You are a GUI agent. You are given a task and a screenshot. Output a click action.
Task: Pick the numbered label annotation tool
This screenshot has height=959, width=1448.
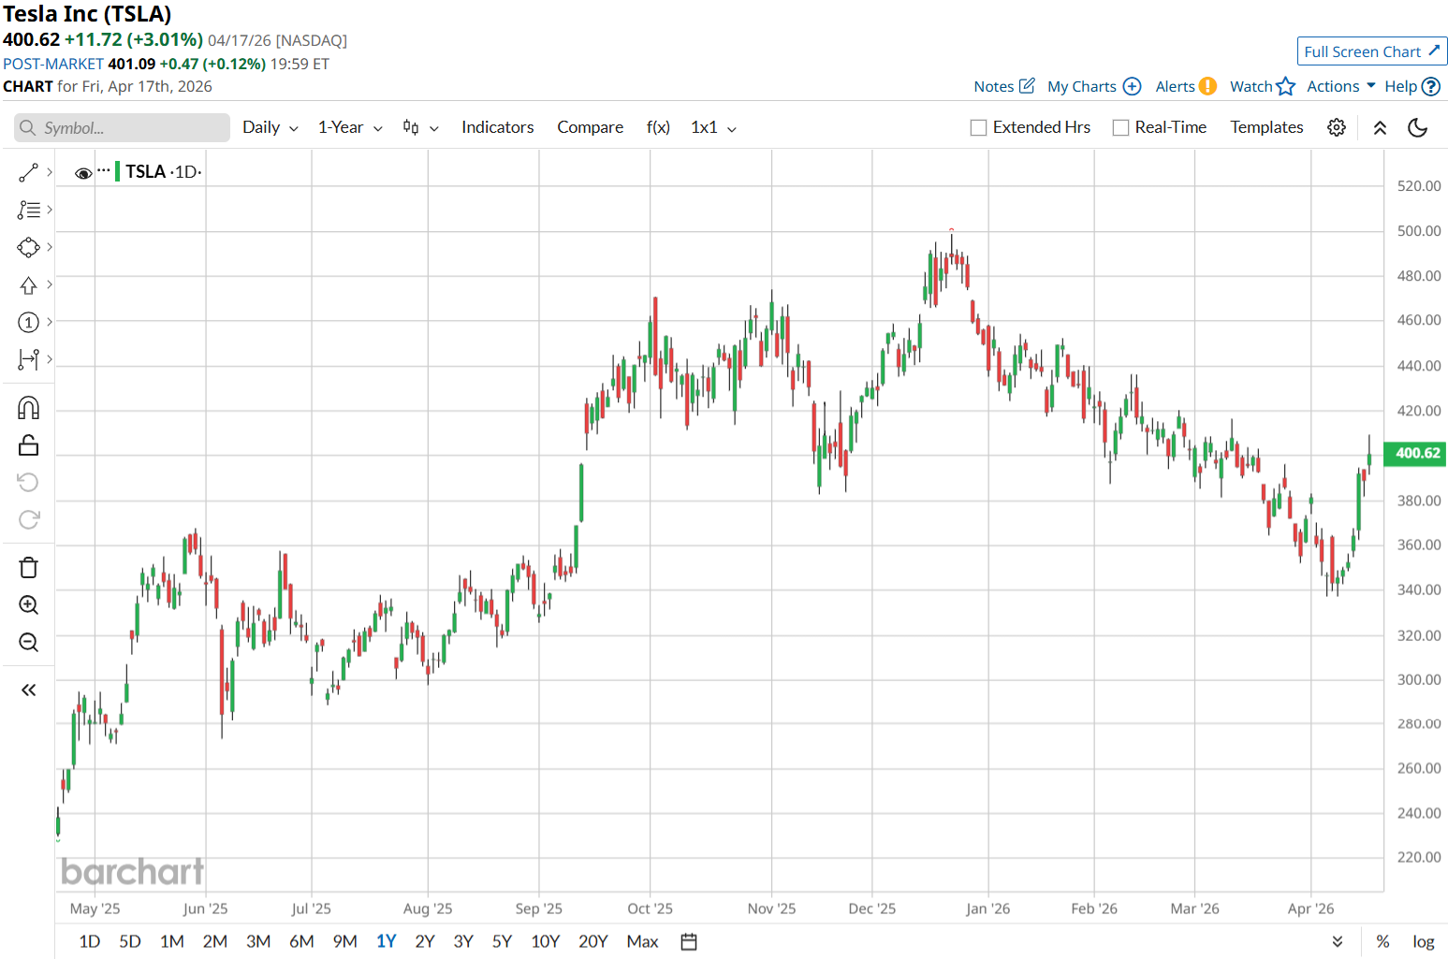pos(28,323)
